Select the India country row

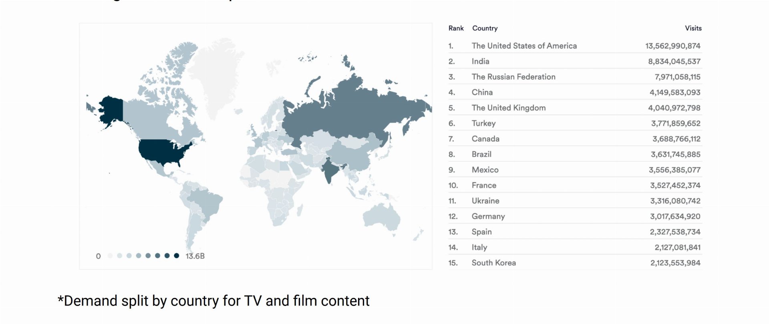click(575, 62)
